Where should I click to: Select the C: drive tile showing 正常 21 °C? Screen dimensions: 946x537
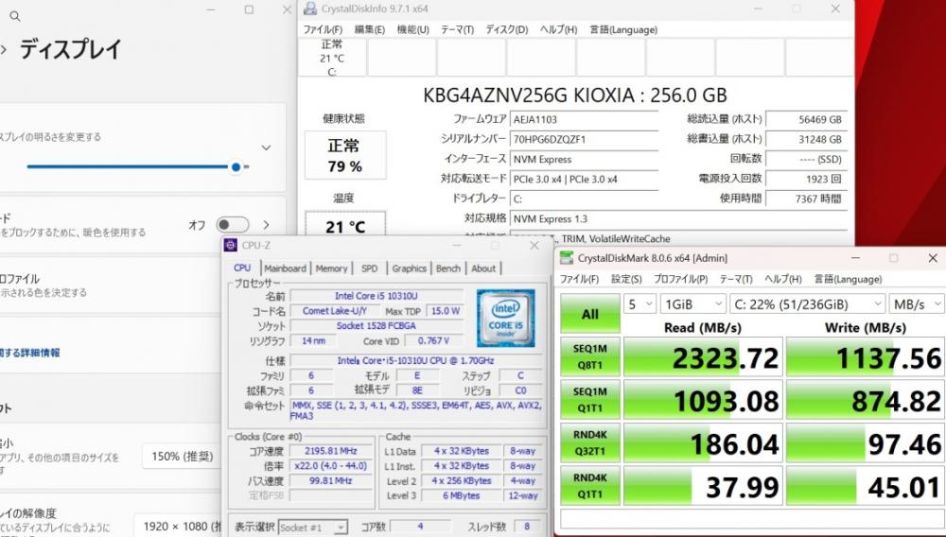click(x=332, y=58)
